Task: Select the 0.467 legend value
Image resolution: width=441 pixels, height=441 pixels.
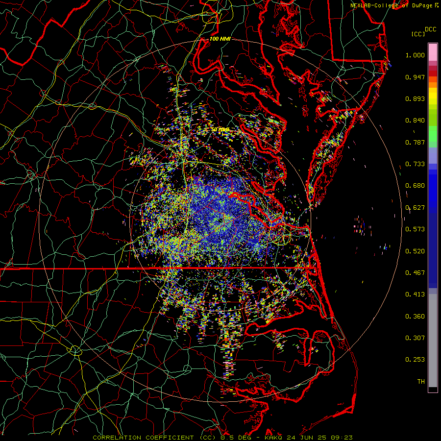Action: tap(415, 273)
